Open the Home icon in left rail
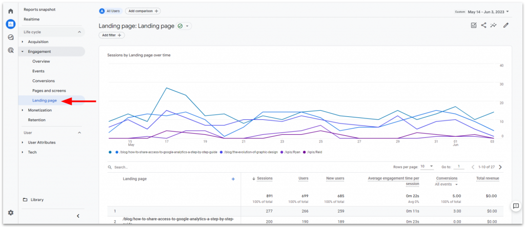Viewport: 525px width, 227px height. pyautogui.click(x=10, y=11)
